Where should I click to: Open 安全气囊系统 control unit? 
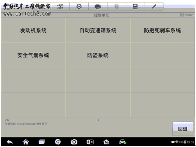pyautogui.click(x=33, y=55)
